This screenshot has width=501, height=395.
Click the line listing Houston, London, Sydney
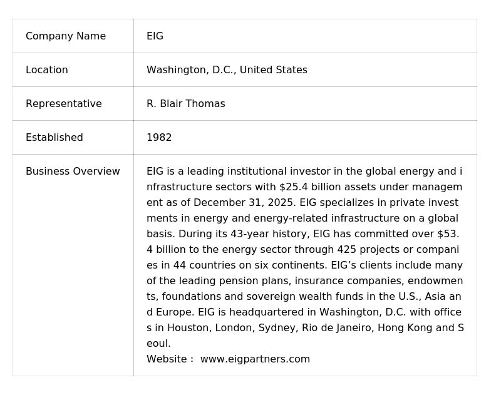pyautogui.click(x=305, y=328)
